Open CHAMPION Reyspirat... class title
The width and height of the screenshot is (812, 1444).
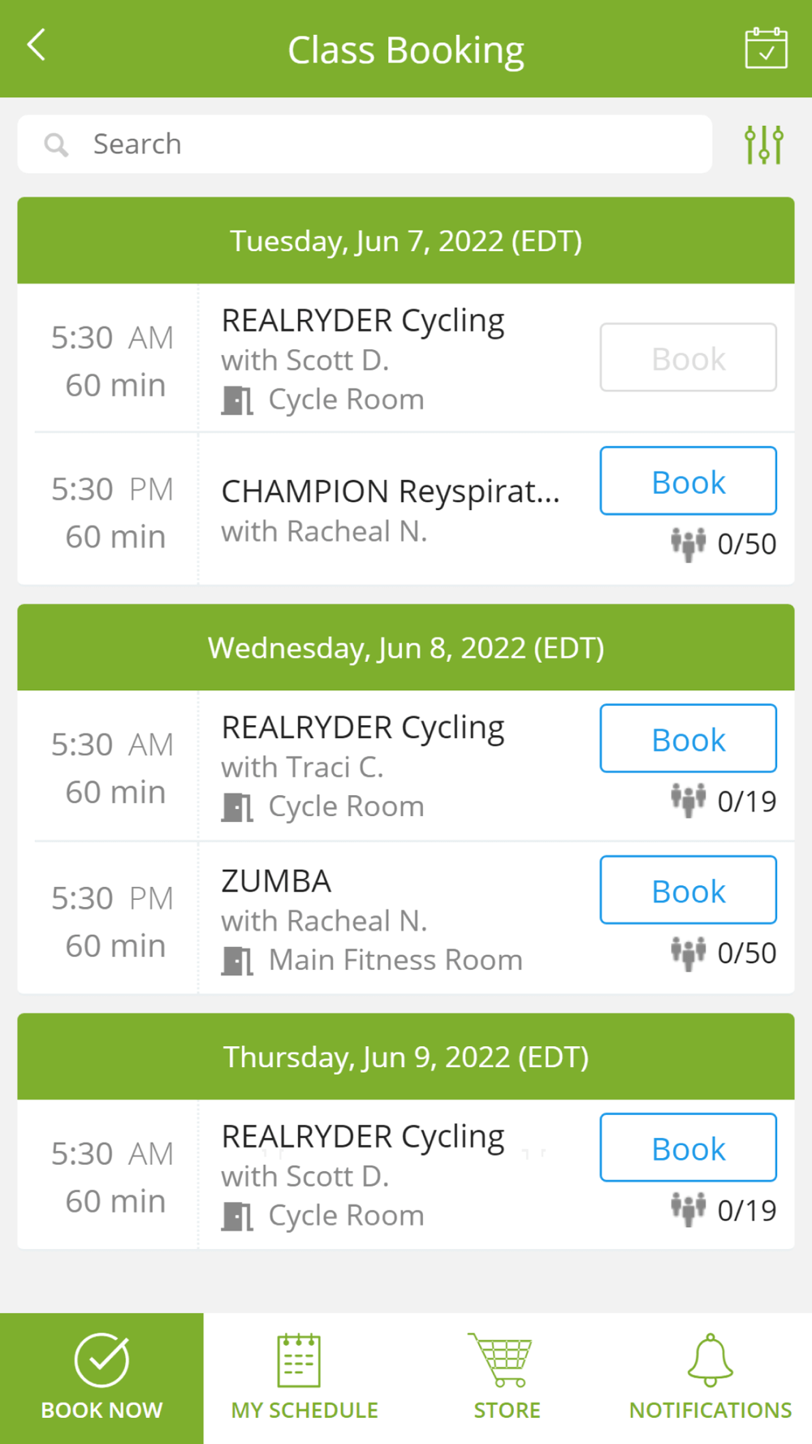coord(391,491)
